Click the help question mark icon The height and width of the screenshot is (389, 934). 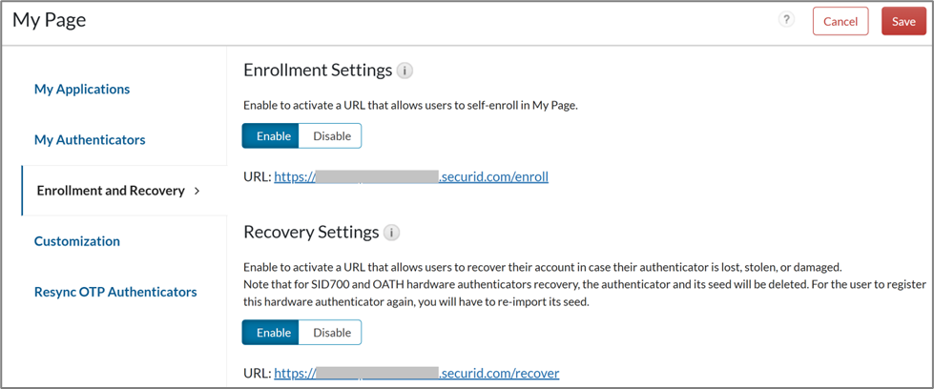[x=786, y=20]
